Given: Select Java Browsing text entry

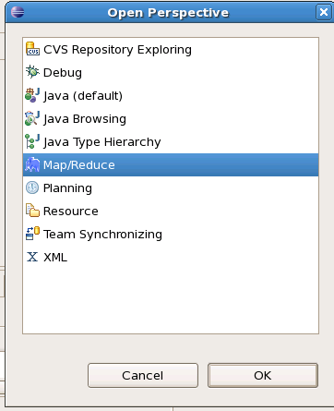Looking at the screenshot, I should [x=85, y=119].
